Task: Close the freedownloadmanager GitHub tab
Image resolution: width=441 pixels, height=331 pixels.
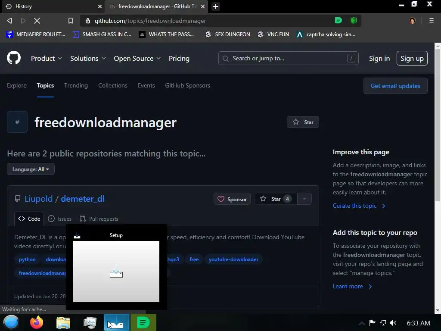Action: (x=203, y=6)
